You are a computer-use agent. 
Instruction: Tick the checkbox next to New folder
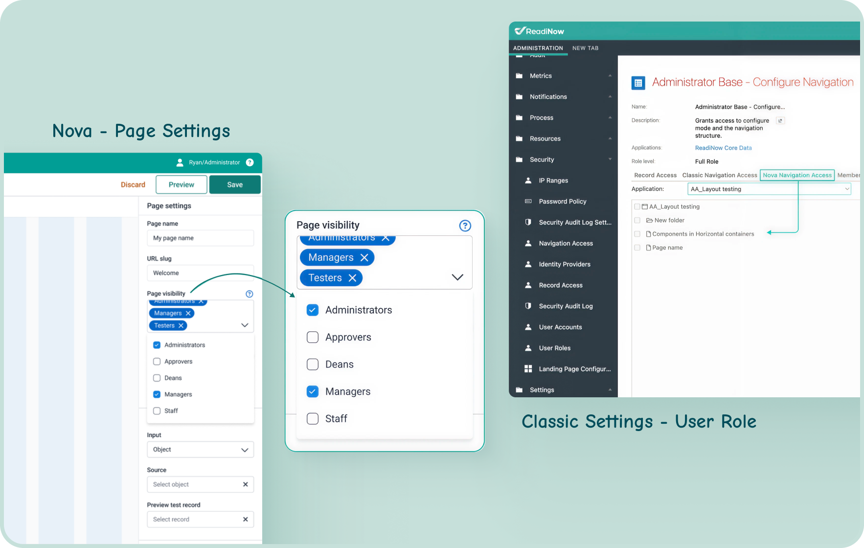637,220
